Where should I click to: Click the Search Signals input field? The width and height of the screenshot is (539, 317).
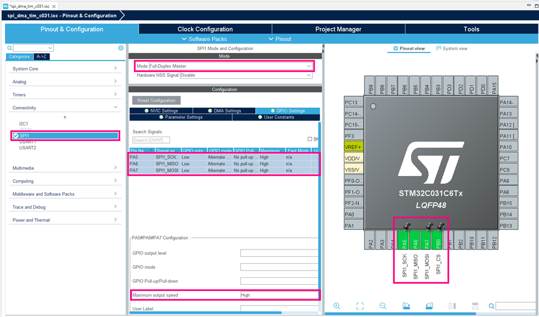tap(151, 140)
